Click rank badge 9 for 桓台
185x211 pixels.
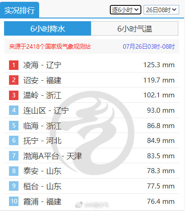[14, 186]
